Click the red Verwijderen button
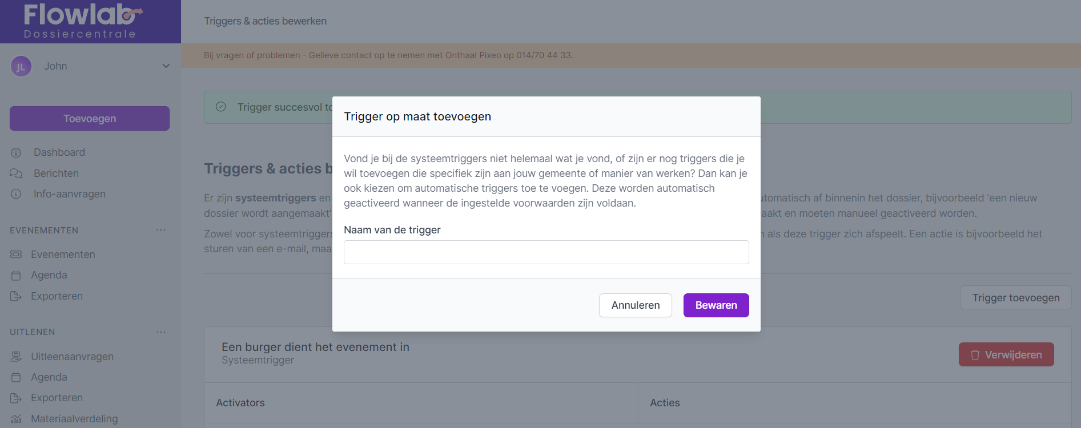Viewport: 1081px width, 428px height. 1006,355
